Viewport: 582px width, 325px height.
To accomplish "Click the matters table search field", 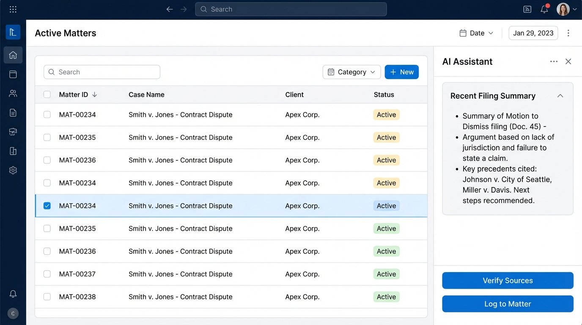I will pos(102,72).
